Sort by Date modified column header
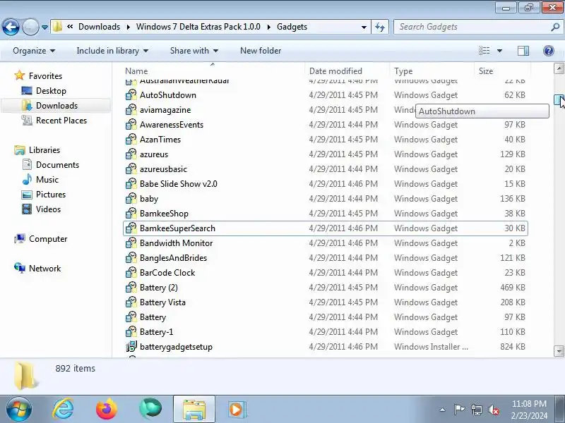The height and width of the screenshot is (423, 565). [347, 71]
